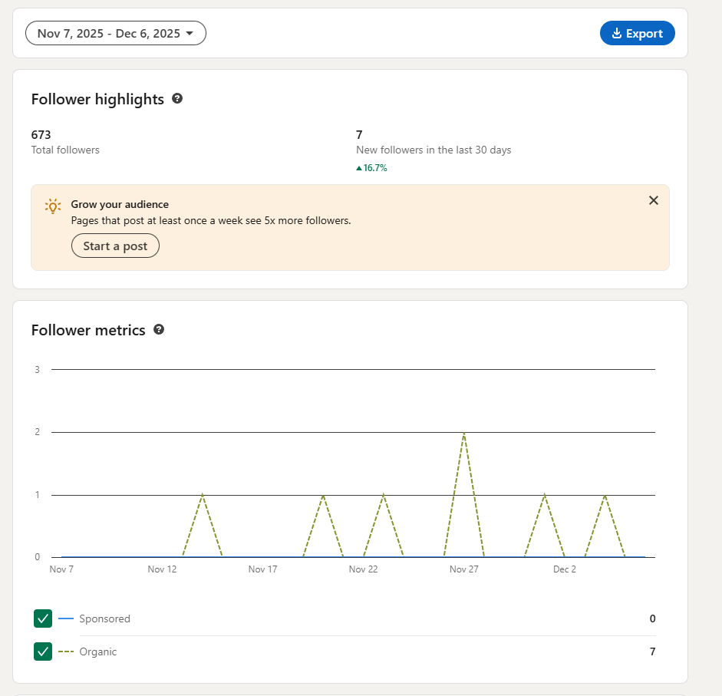
Task: Click New followers in the last 30 days
Action: tap(434, 150)
